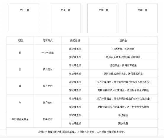Click 非故障退机 beside 退还押金，按月计算租金
The height and width of the screenshot is (138, 164).
75,65
